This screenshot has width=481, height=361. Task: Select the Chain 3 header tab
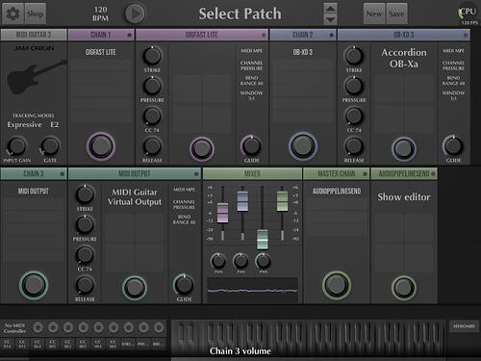pyautogui.click(x=34, y=174)
